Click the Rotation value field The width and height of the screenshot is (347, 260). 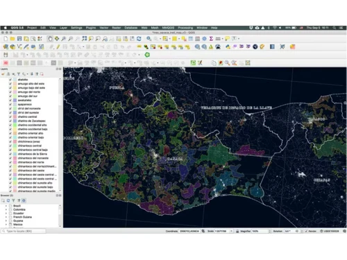pos(291,231)
